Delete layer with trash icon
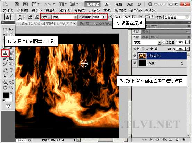The image size is (192, 143). (x=183, y=139)
